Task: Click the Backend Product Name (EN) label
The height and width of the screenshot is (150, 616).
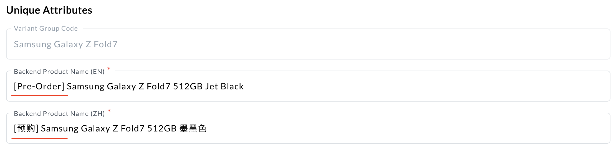Action: click(x=59, y=72)
